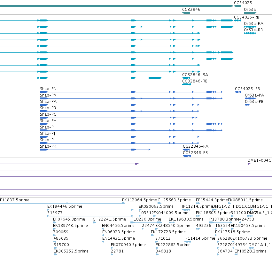Image resolution: width=272 pixels, height=256 pixels.
Task: Click the Shab-PN protein label
Action: coord(48,89)
